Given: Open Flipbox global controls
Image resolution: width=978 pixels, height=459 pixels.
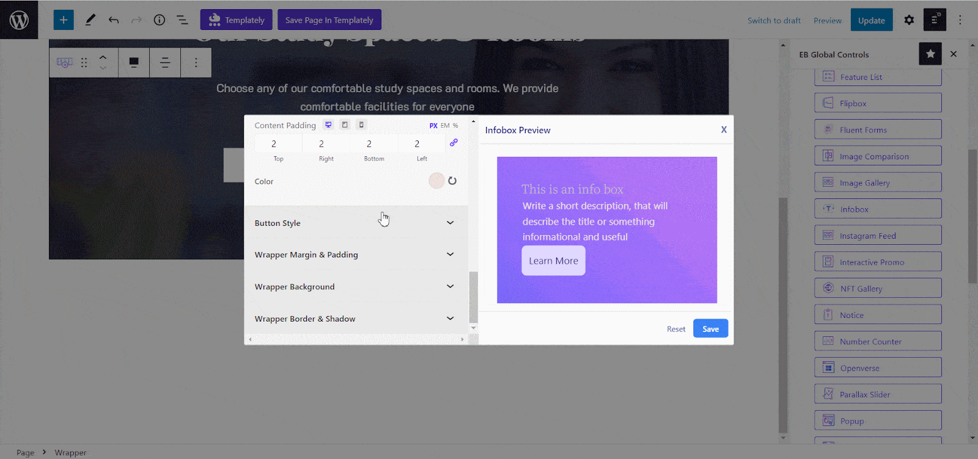Looking at the screenshot, I should coord(878,103).
